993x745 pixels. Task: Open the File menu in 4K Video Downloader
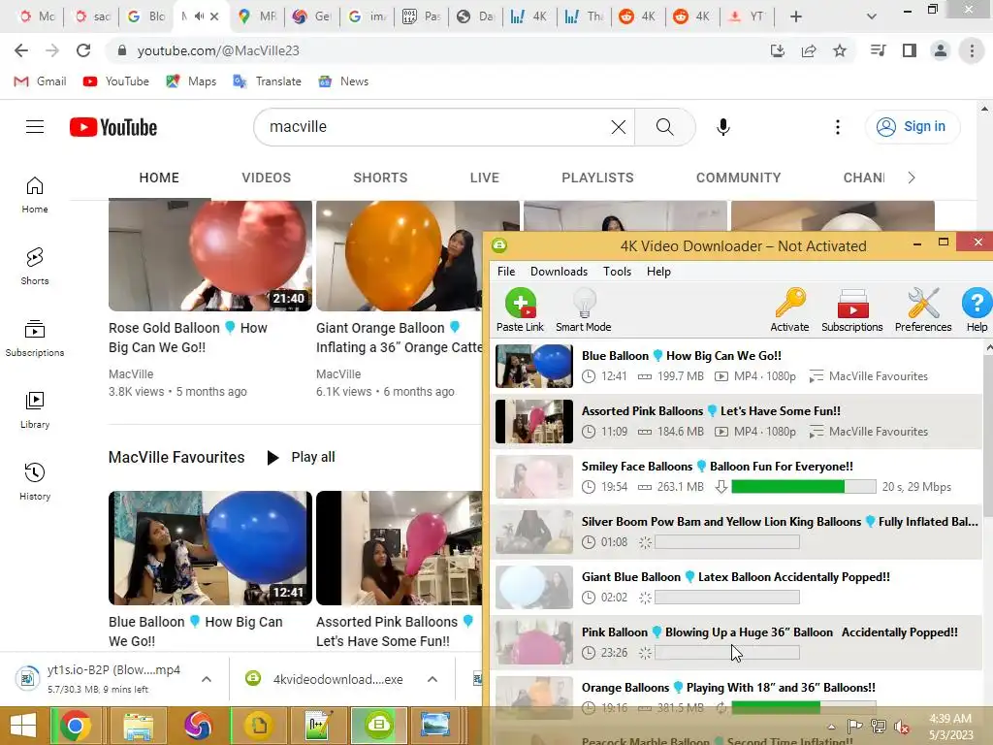click(506, 272)
